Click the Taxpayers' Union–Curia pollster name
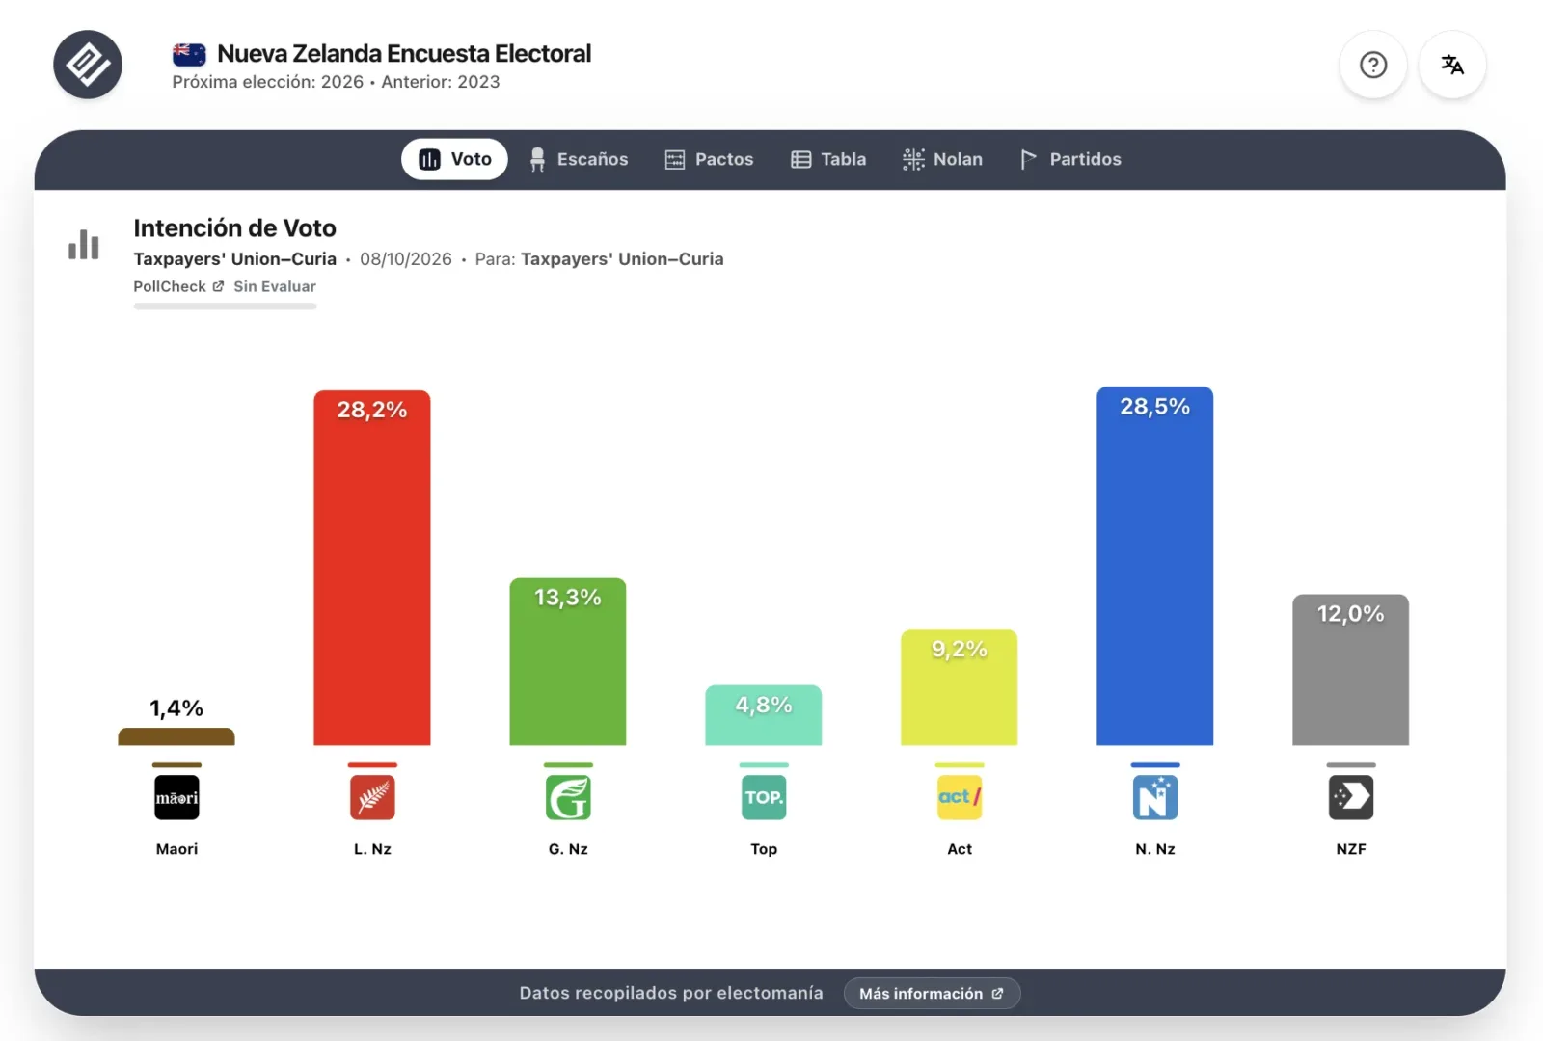This screenshot has width=1543, height=1041. pos(235,258)
